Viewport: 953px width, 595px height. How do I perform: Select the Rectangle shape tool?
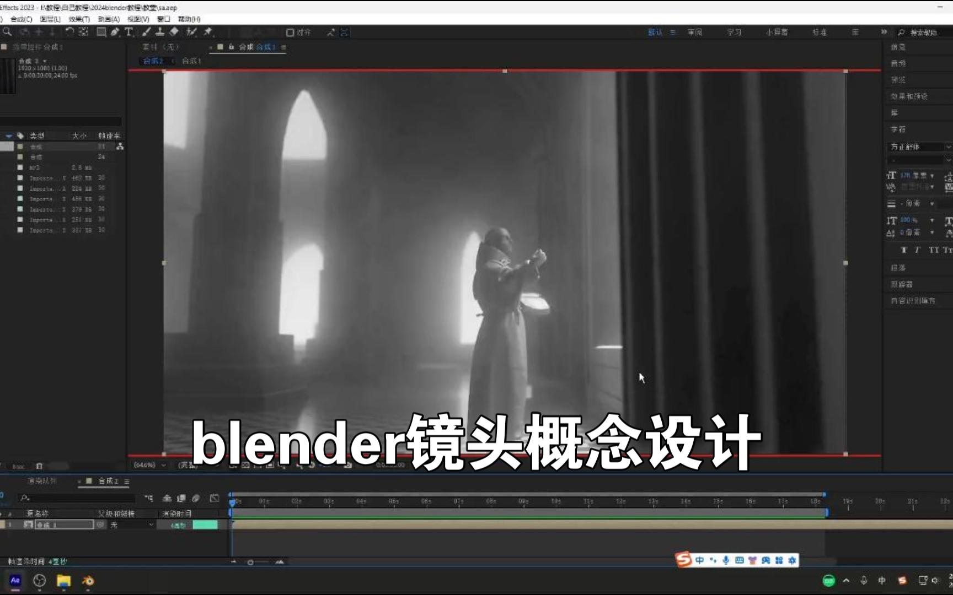(x=101, y=32)
